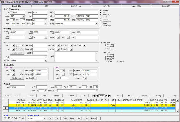
Task: Jump to last QSO arrow
Action: (x=110, y=96)
